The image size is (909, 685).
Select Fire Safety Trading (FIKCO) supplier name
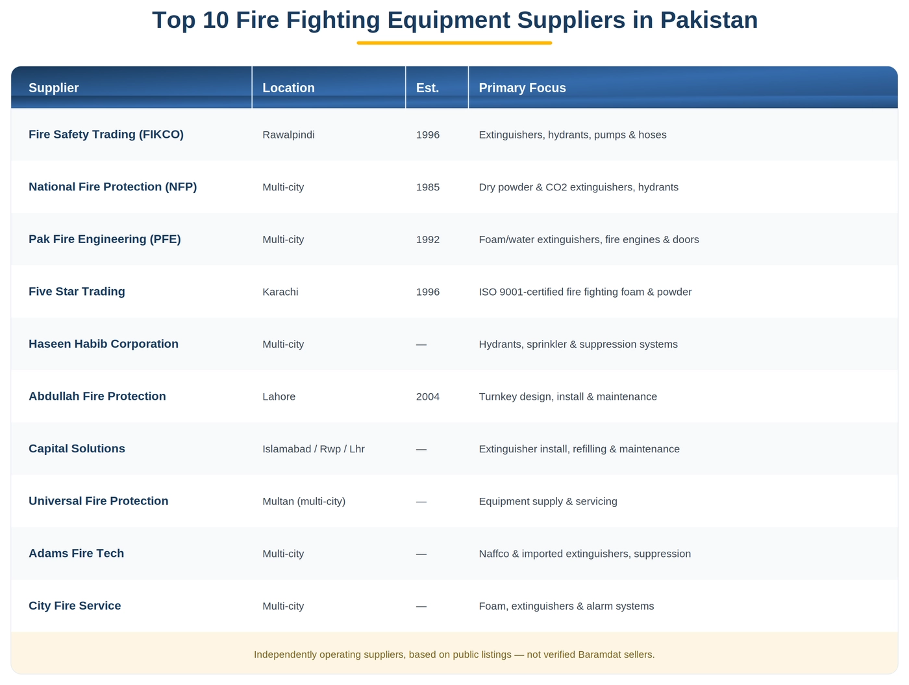pos(106,135)
